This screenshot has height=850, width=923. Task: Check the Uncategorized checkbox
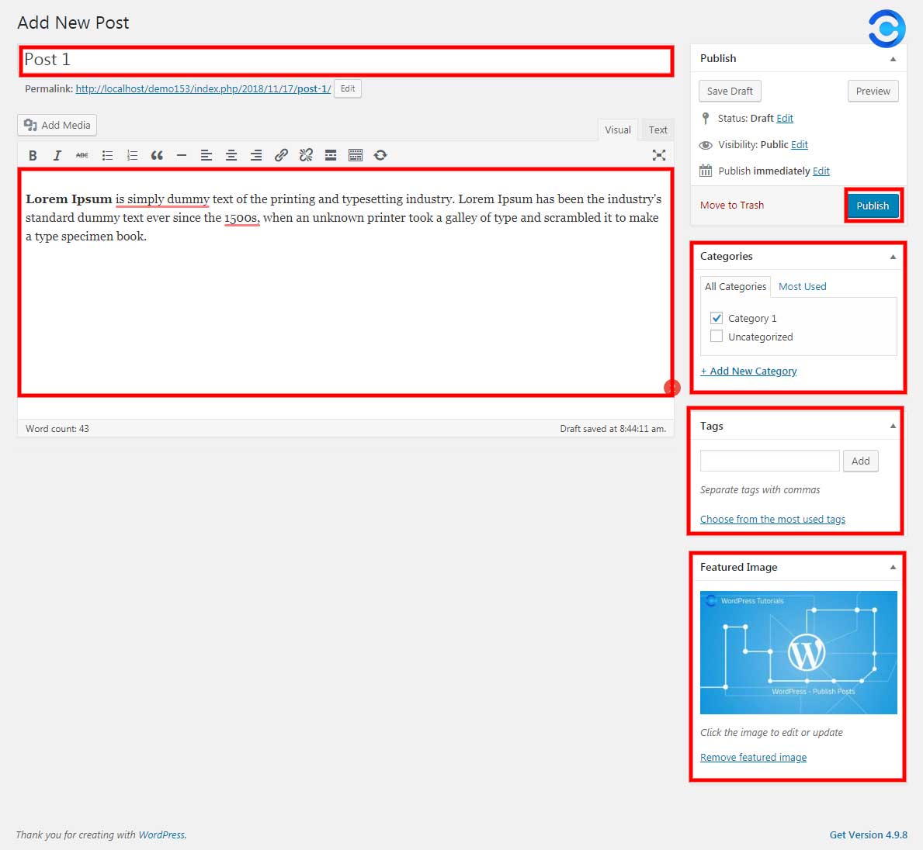pos(717,337)
